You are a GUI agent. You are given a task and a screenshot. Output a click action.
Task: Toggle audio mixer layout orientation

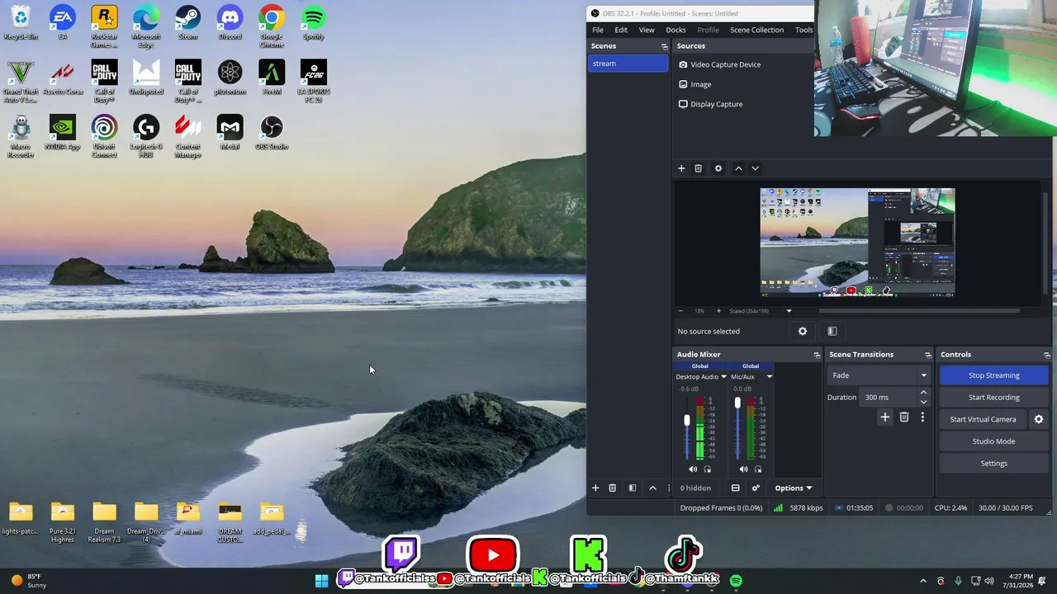coord(735,488)
